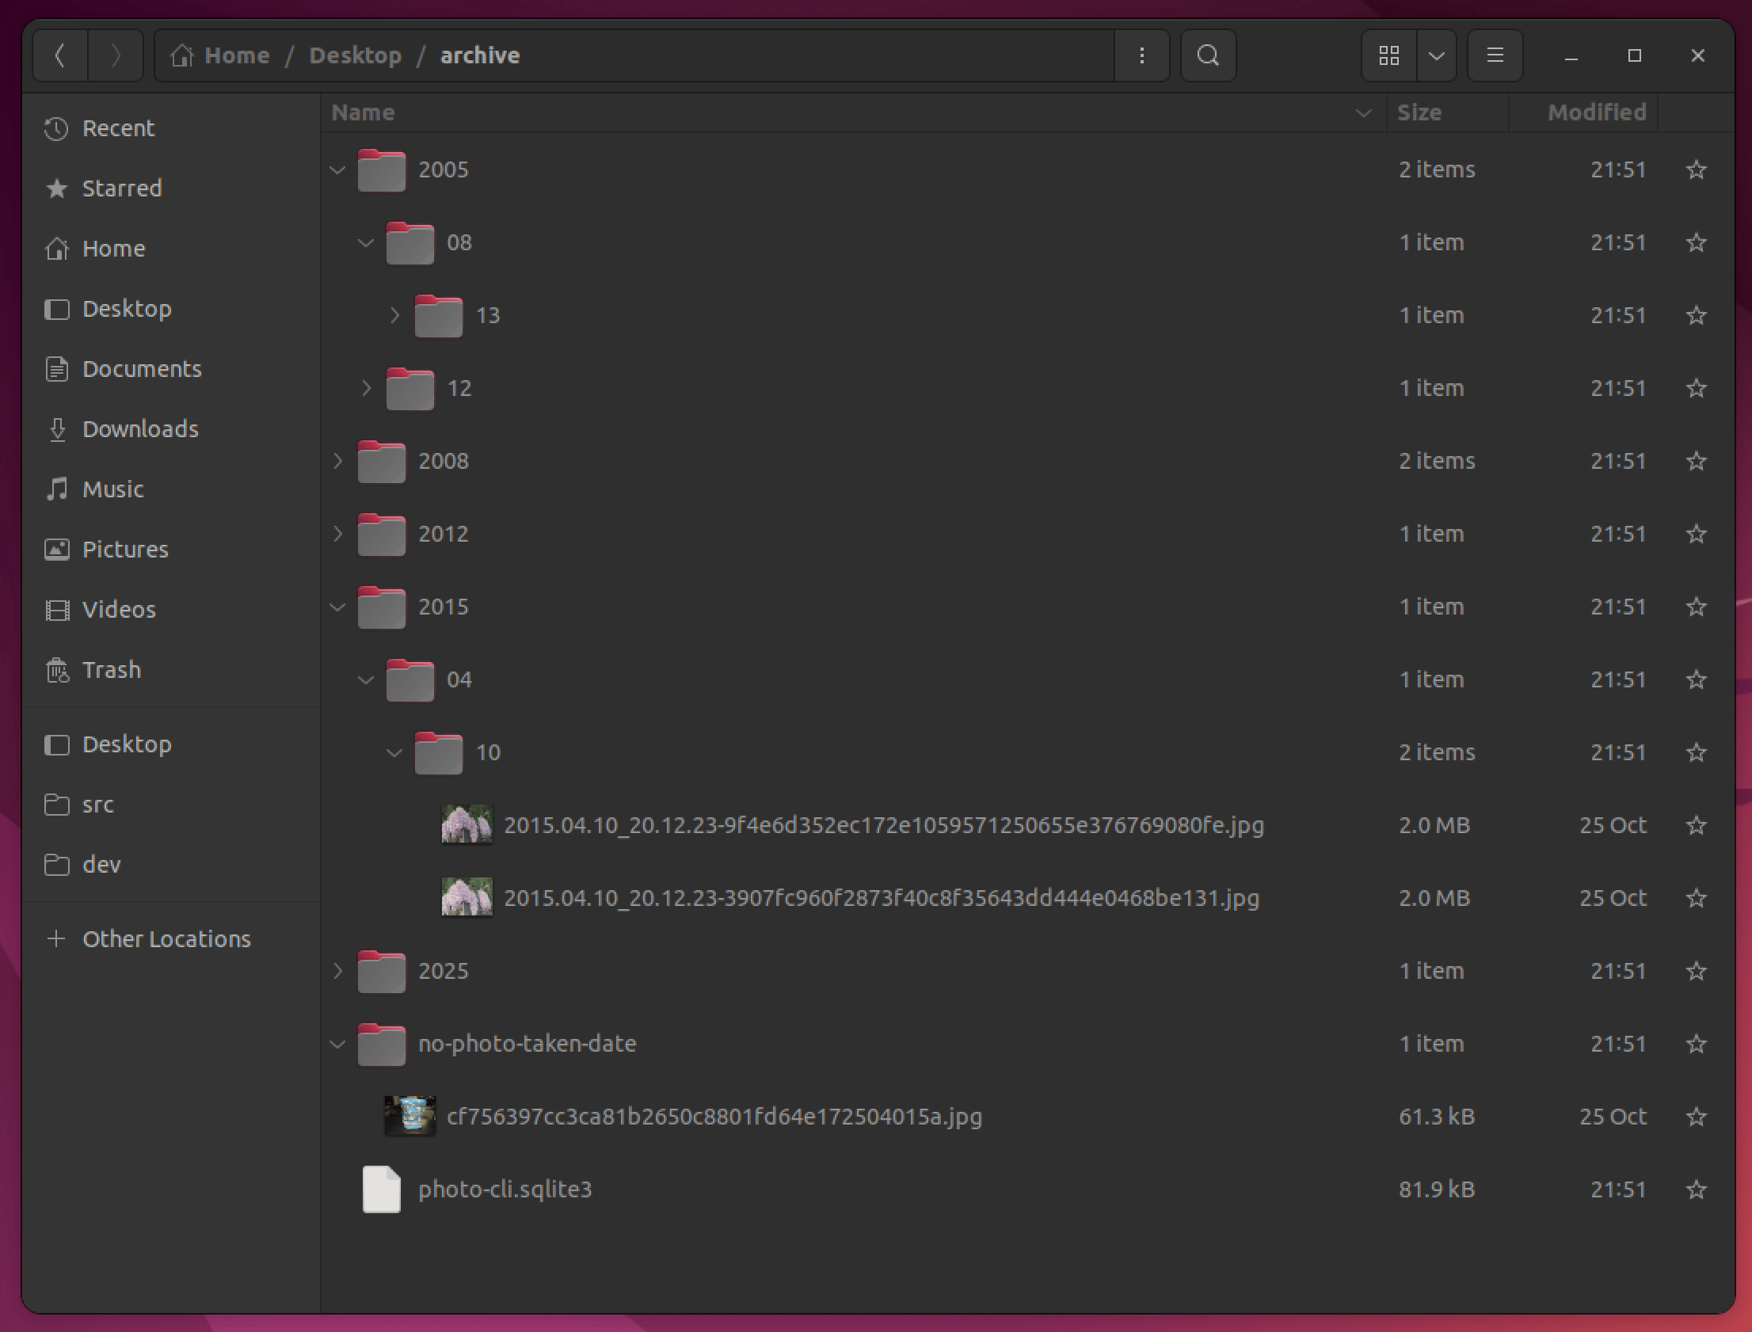Open the src bookmark in sidebar

click(171, 805)
